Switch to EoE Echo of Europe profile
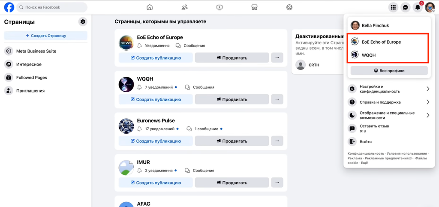This screenshot has height=207, width=439. (x=389, y=42)
